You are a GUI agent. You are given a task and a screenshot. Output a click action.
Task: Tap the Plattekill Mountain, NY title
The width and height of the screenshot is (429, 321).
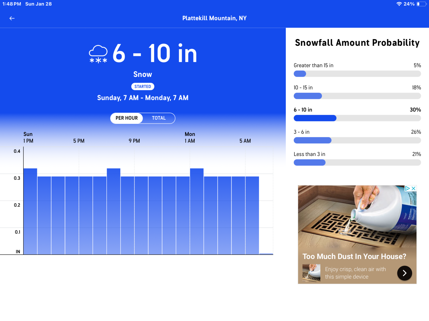click(214, 18)
